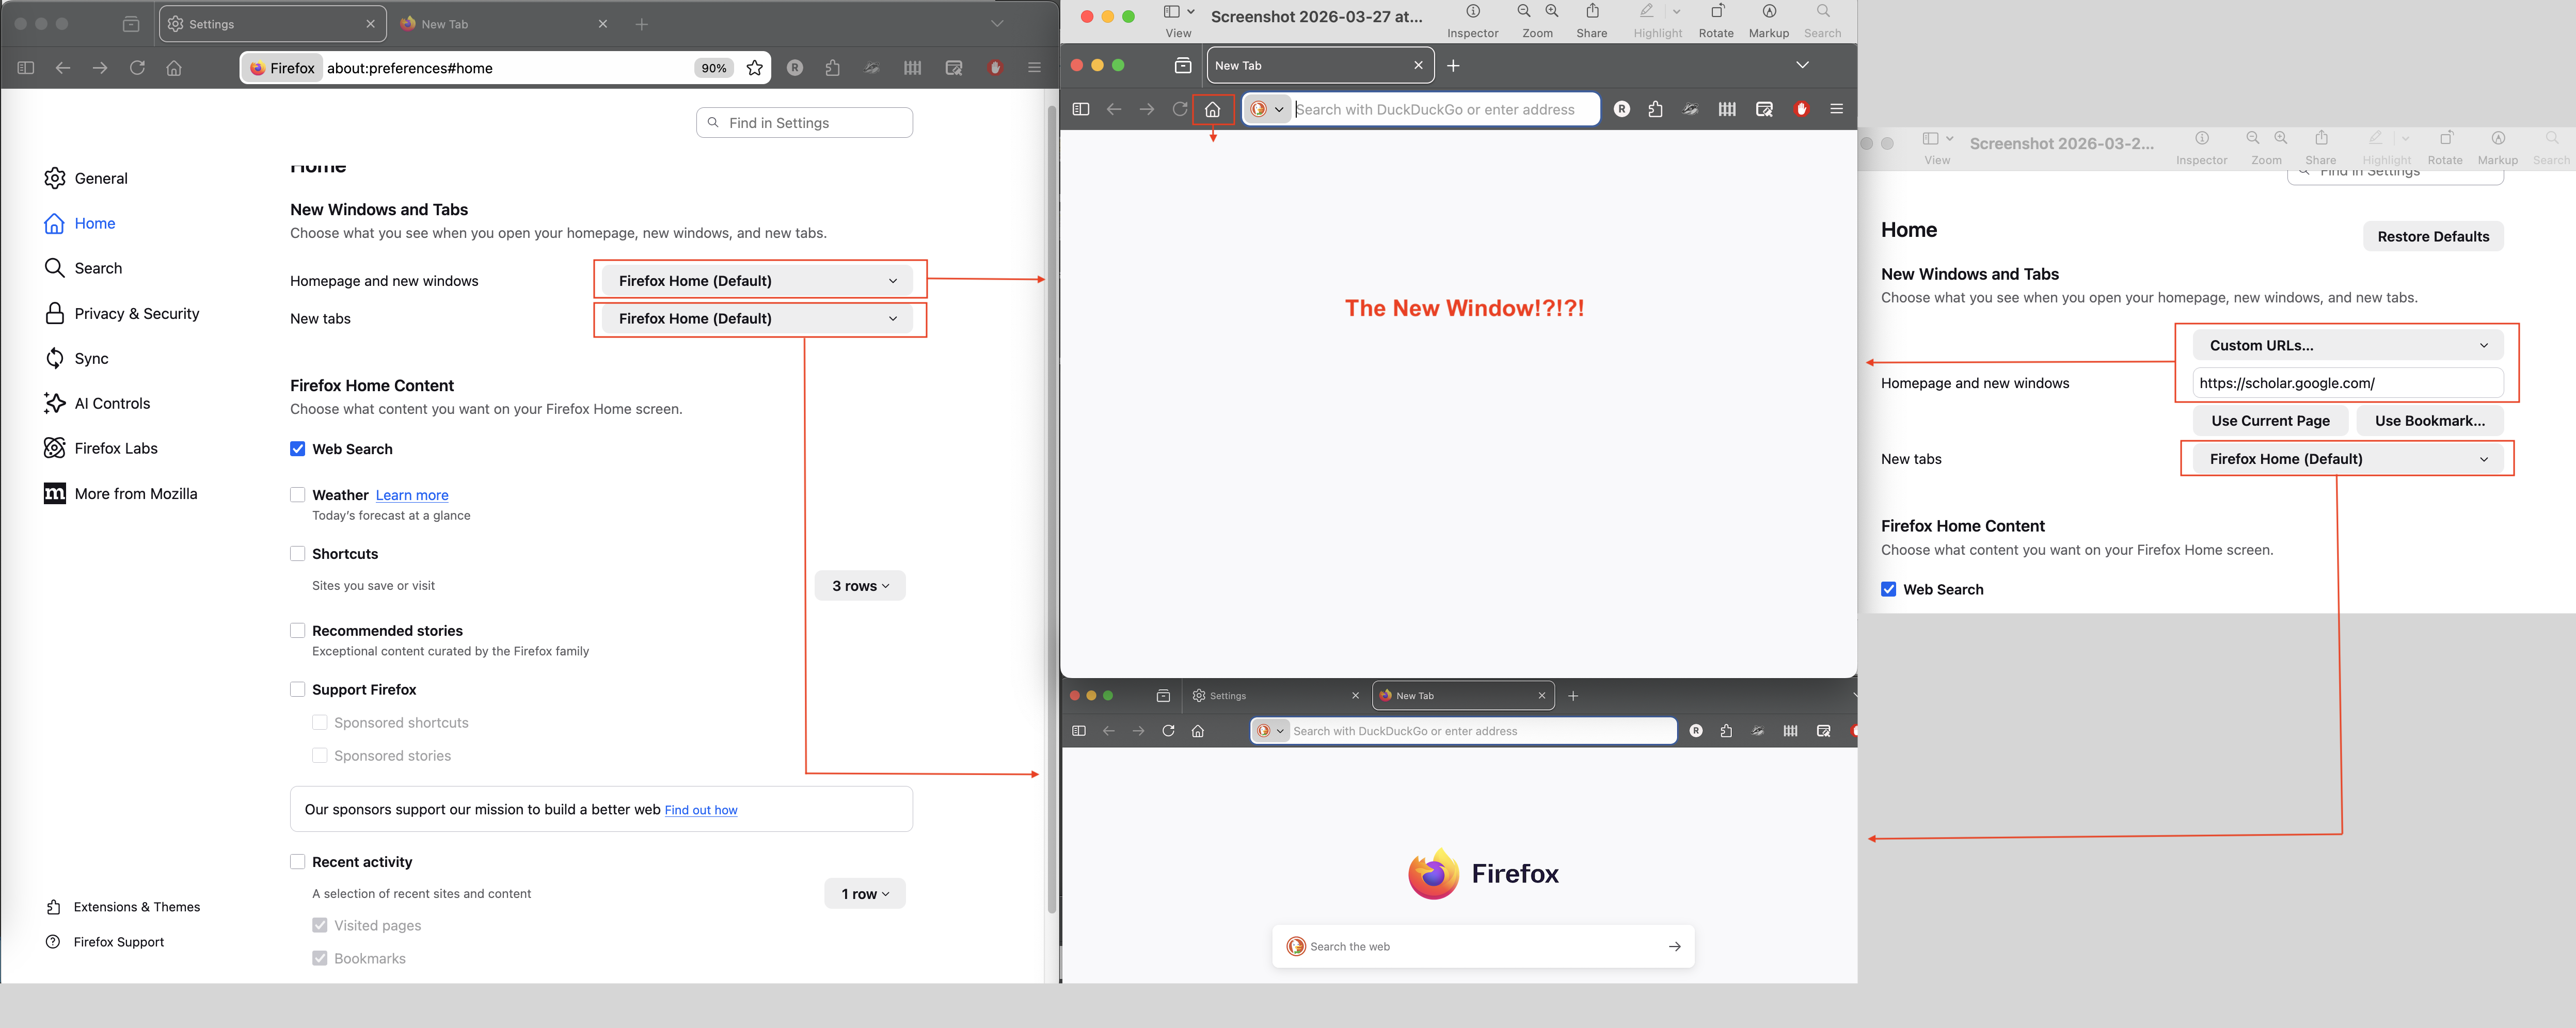This screenshot has height=1028, width=2576.
Task: Enable the Shortcuts checkbox
Action: point(297,554)
